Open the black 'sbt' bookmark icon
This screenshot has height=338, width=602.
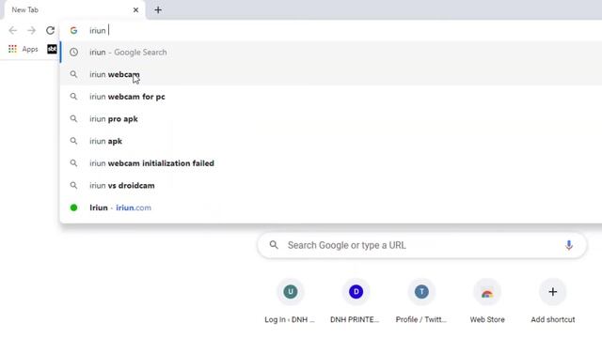(x=52, y=49)
